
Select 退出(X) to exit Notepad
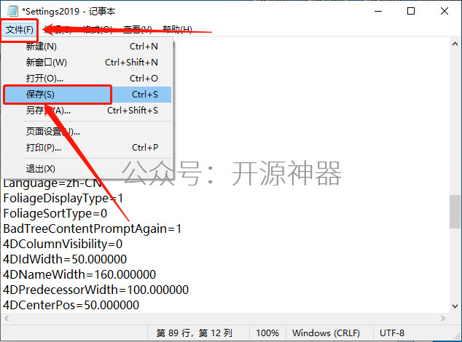pos(87,169)
